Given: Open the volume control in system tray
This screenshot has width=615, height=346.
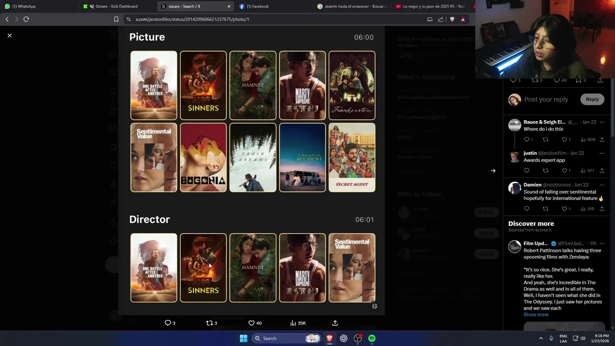Looking at the screenshot, I should [x=583, y=338].
